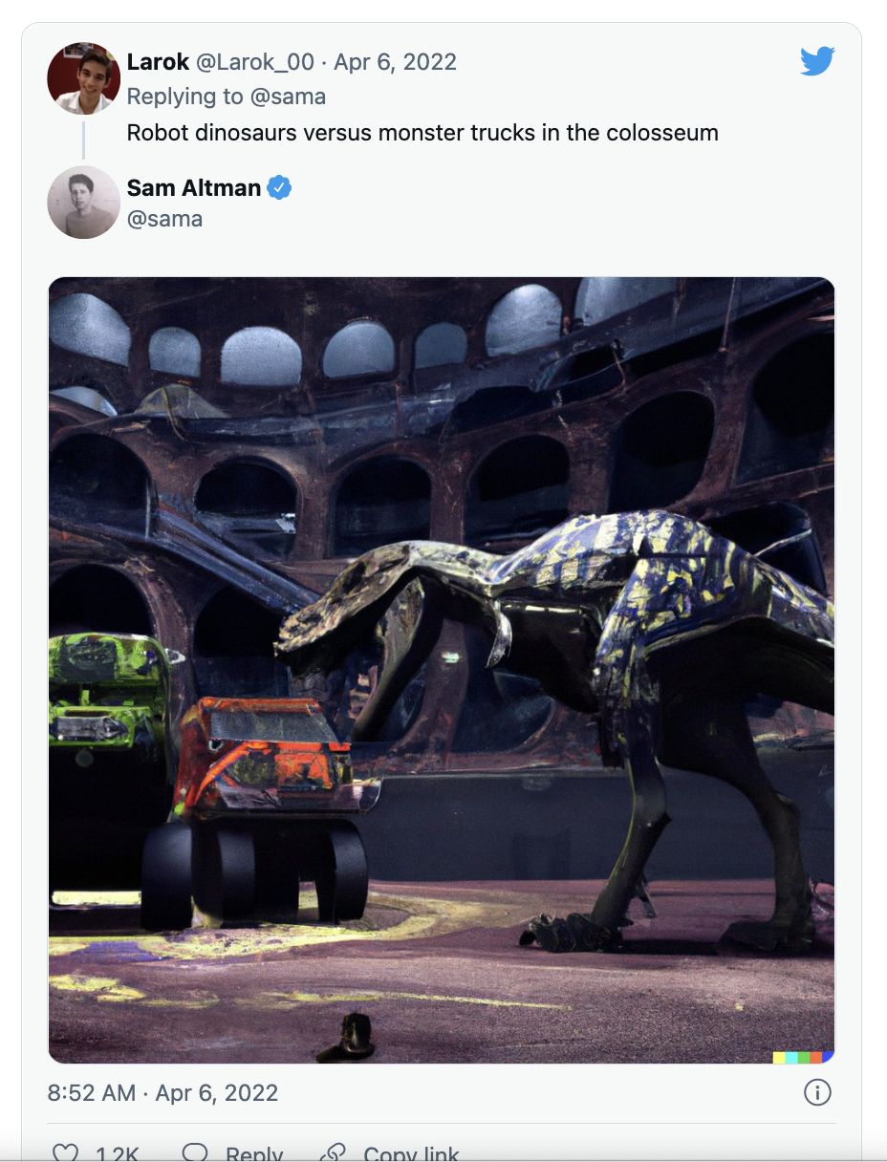Open the Twitter info circle icon

tap(817, 1092)
